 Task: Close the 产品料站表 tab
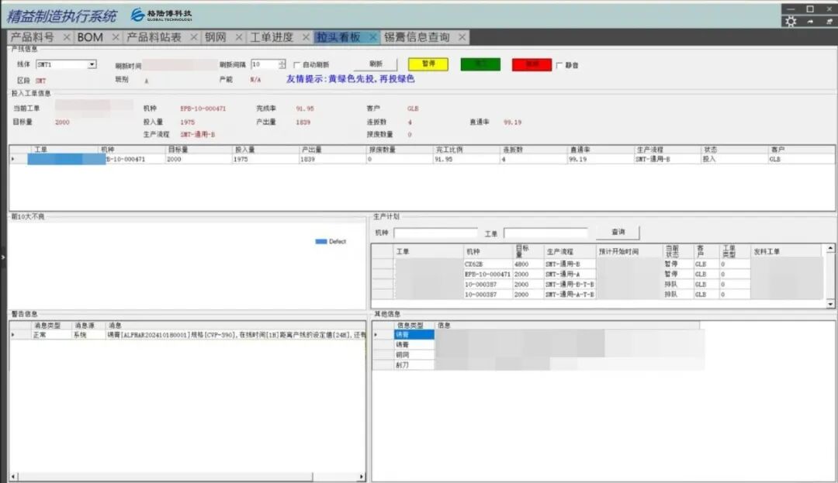(x=193, y=36)
